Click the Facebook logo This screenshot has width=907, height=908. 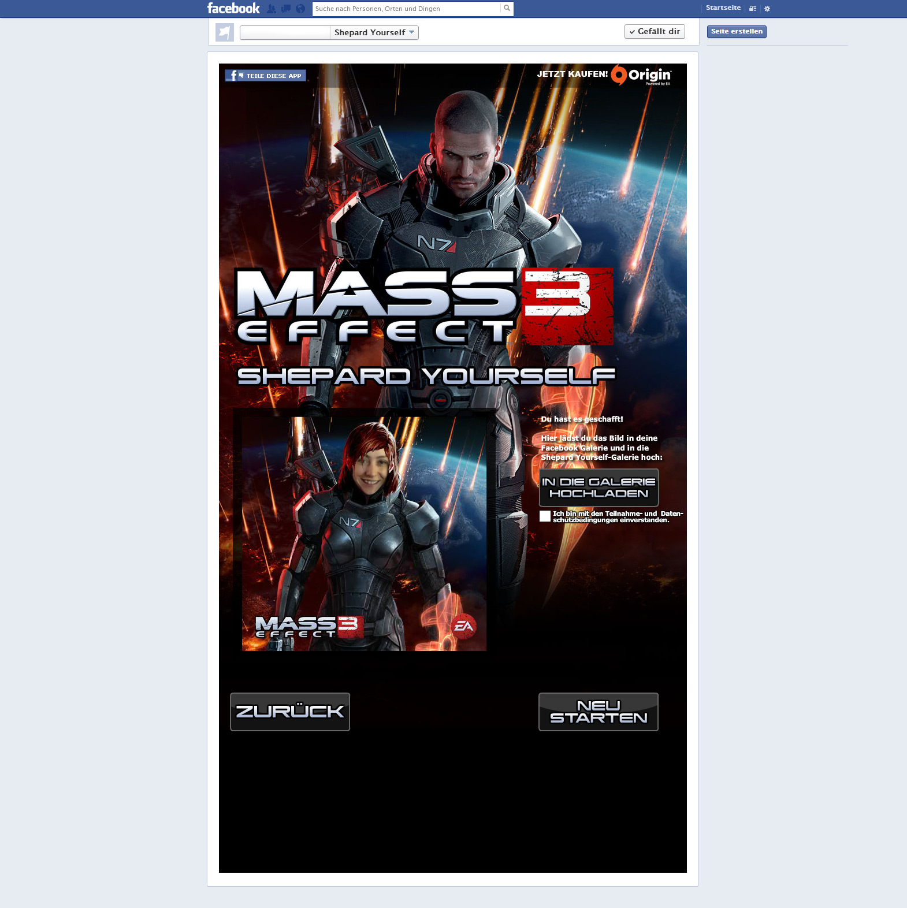click(x=233, y=8)
